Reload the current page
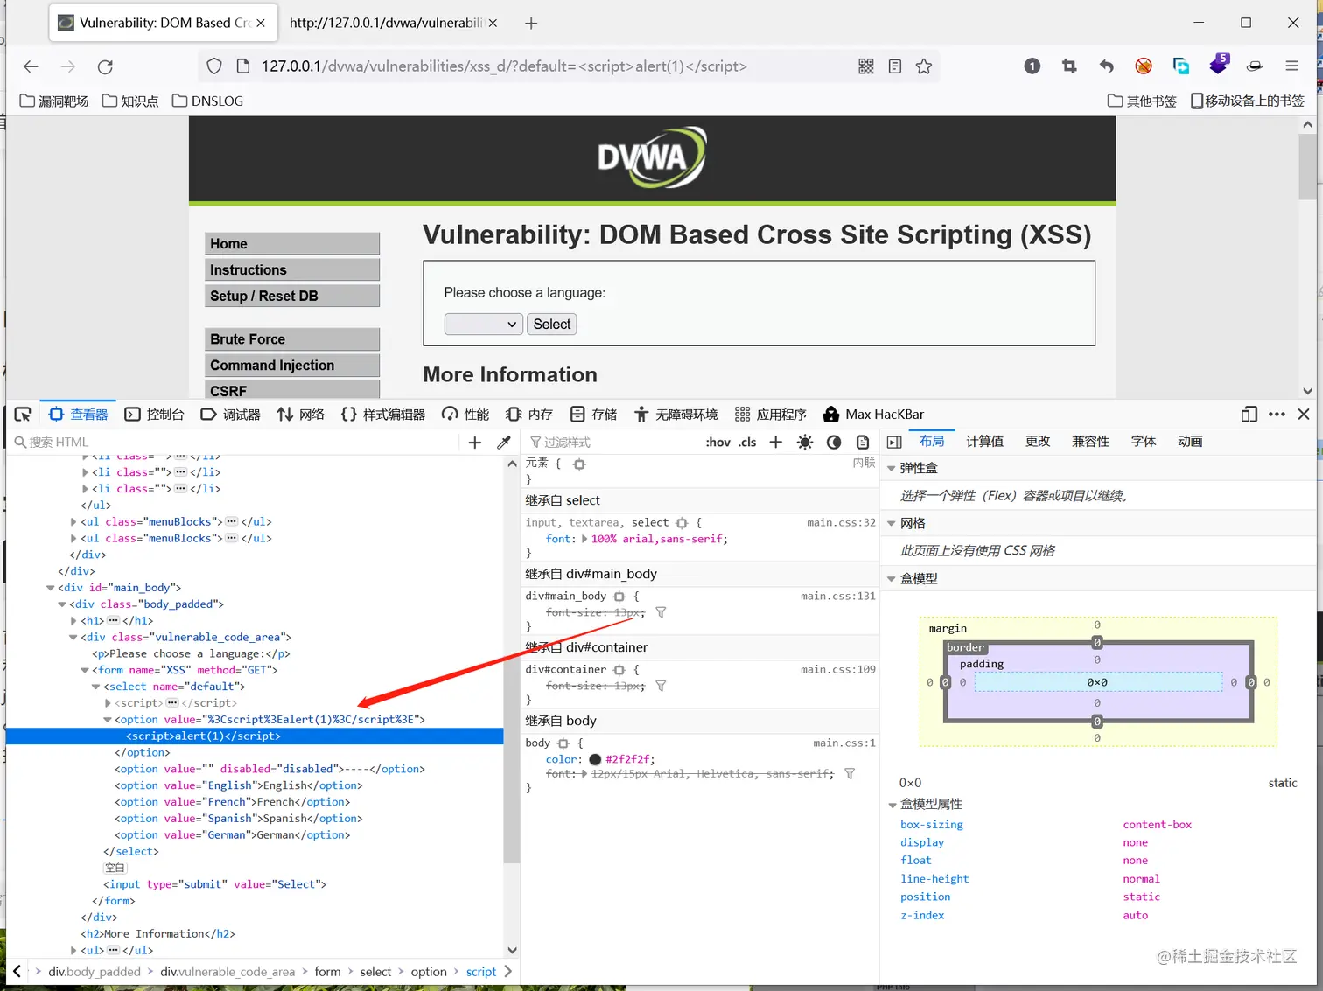 [x=105, y=66]
